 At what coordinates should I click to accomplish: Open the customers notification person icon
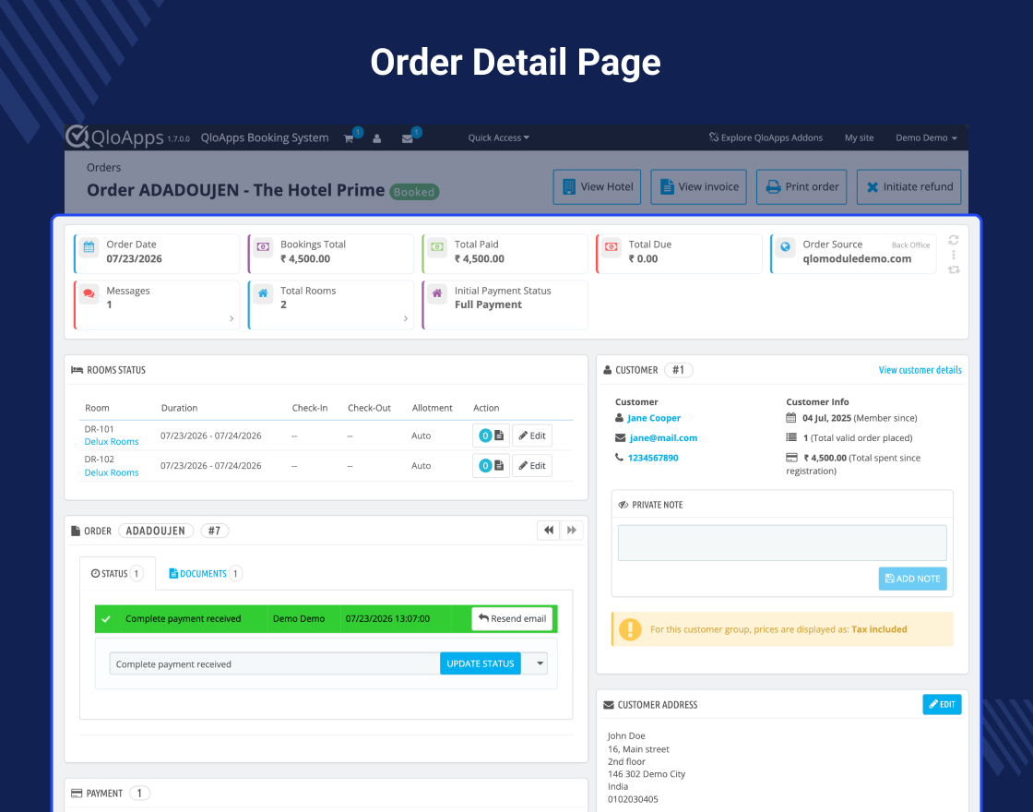(x=377, y=138)
